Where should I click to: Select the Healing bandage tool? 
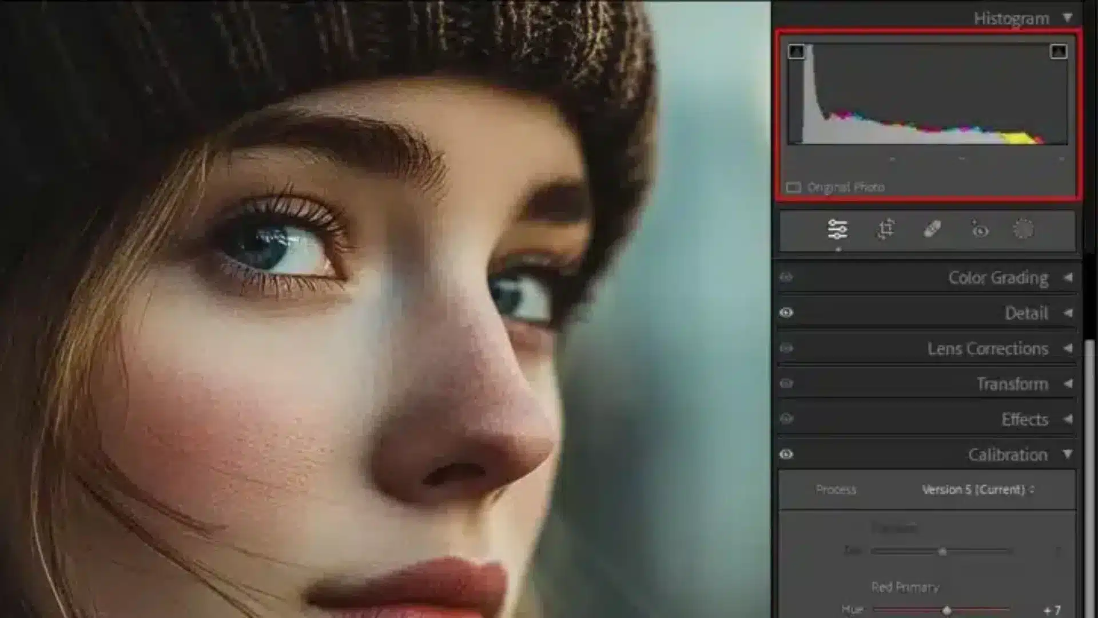coord(933,229)
